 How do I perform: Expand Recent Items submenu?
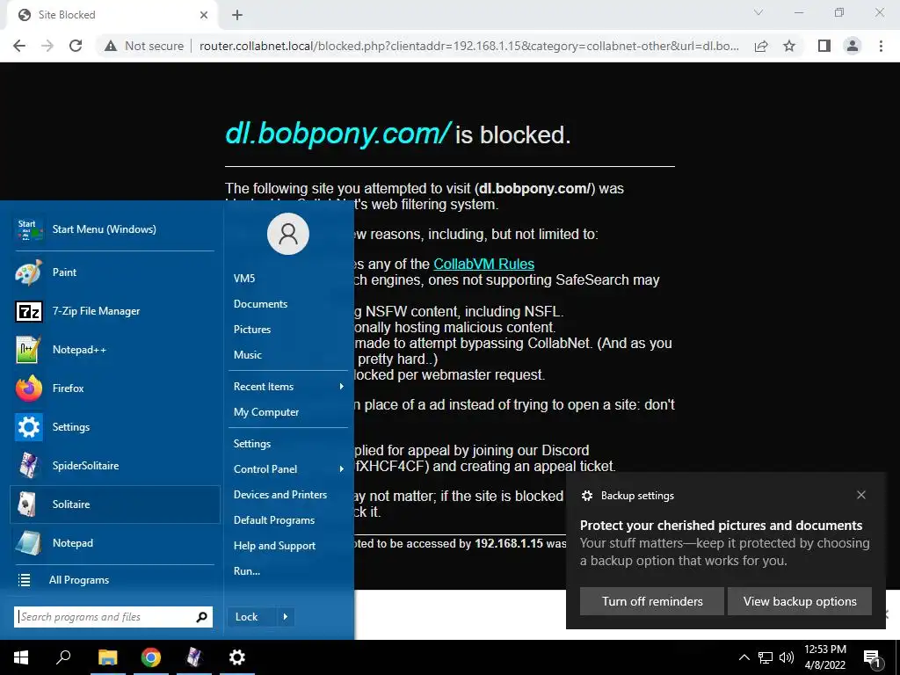tap(288, 387)
